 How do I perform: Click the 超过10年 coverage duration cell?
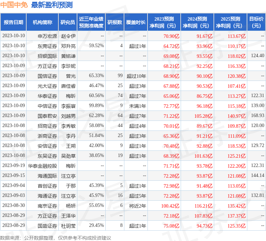click(136, 76)
